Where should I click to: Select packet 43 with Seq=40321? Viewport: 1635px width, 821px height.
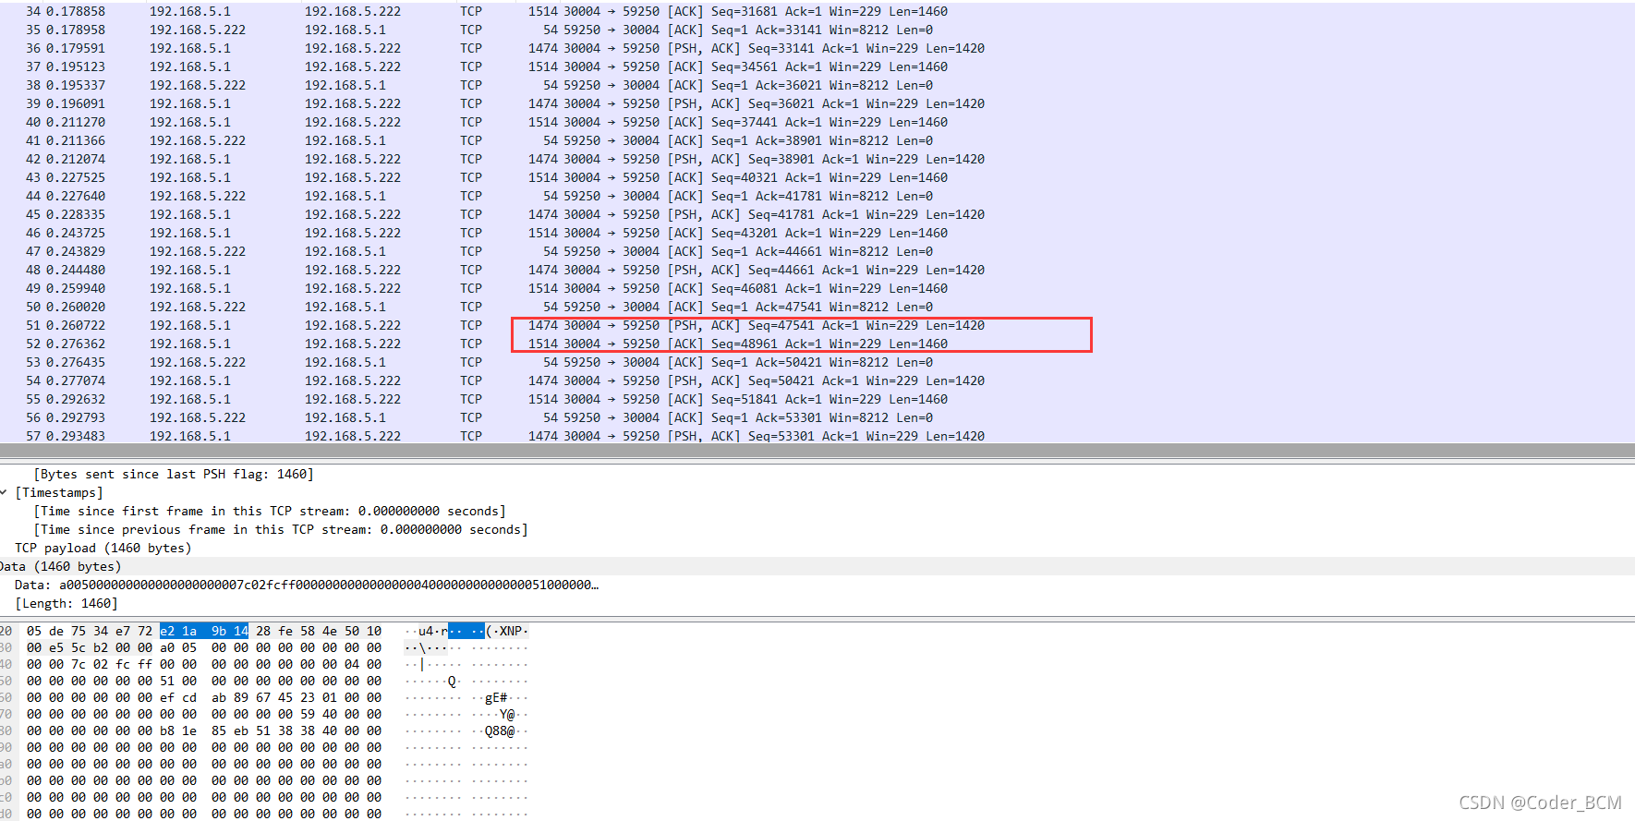coord(817,177)
